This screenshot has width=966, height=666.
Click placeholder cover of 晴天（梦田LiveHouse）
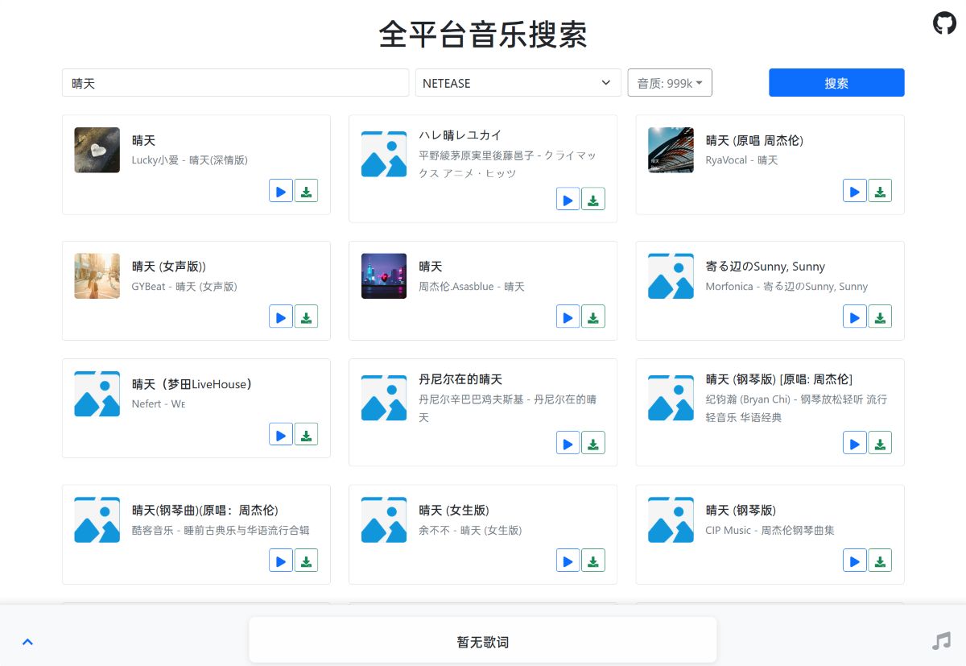pos(97,394)
